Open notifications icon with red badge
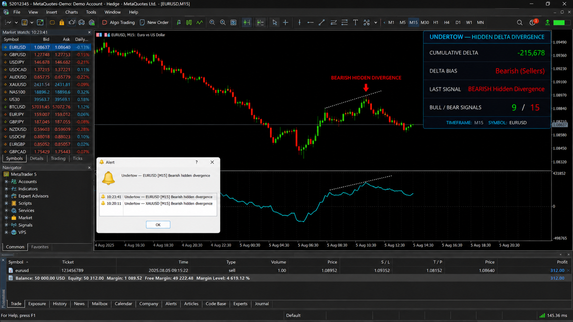This screenshot has height=322, width=573. (x=533, y=22)
